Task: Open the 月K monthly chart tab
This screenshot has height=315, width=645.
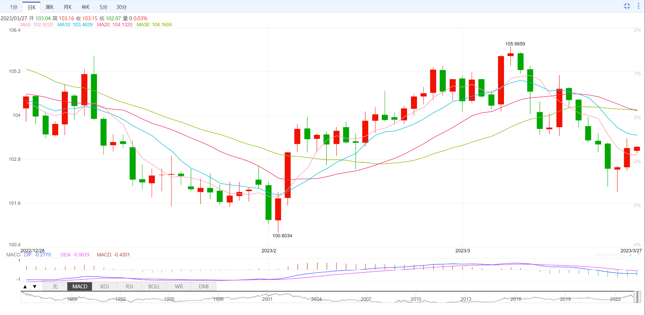Action: (x=67, y=7)
